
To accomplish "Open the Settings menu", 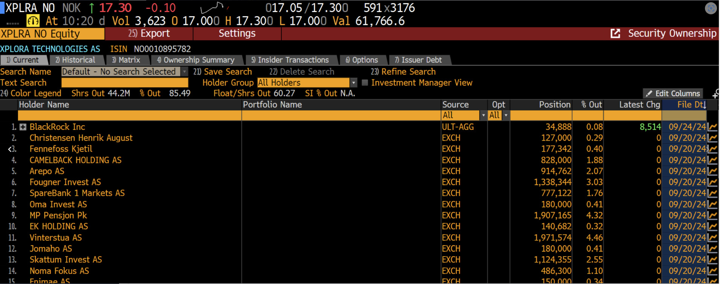I will (237, 33).
